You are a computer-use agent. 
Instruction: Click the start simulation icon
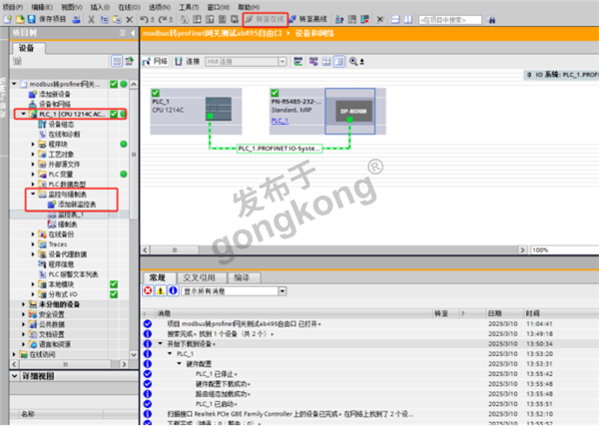click(x=223, y=19)
